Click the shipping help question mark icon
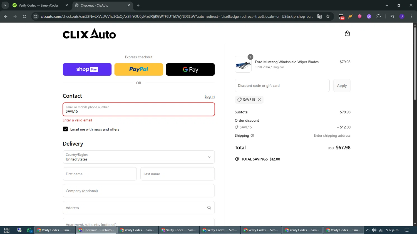The image size is (417, 234). click(252, 136)
